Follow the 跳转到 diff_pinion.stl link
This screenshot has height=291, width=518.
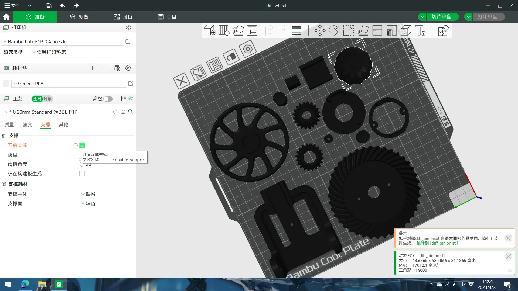point(437,243)
